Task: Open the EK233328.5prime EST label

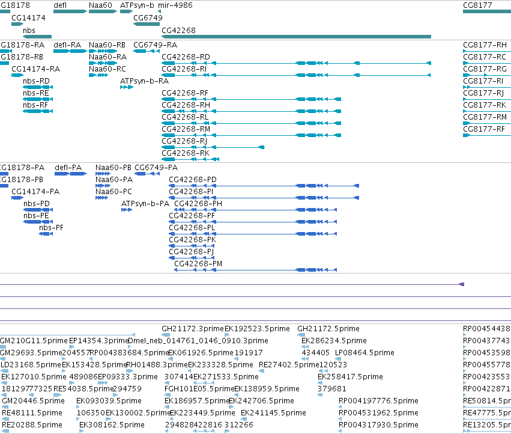Action: [220, 364]
